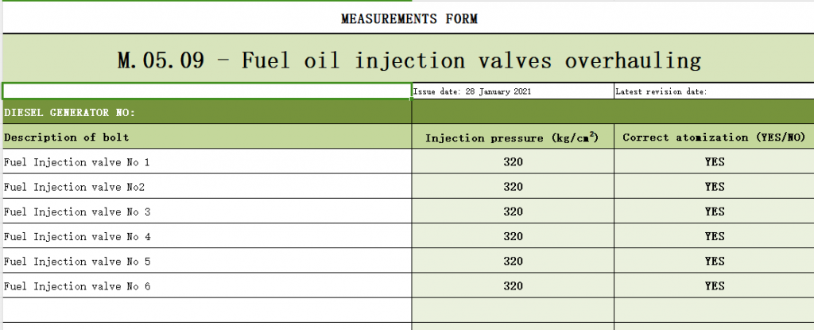Select the blank cell right of DIESEL GENERATOR NO
This screenshot has height=330, width=814.
[612, 112]
